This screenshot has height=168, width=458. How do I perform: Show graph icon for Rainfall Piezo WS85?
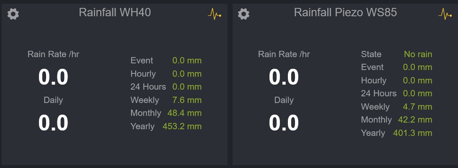[445, 14]
